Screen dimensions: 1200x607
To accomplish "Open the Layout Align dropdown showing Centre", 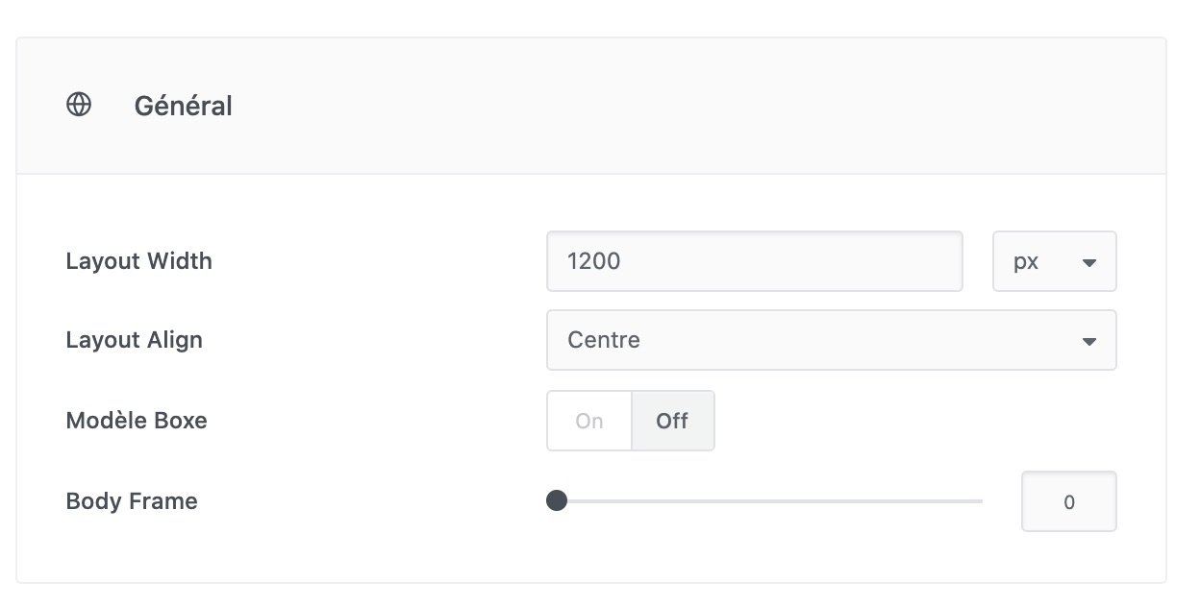I will 831,340.
